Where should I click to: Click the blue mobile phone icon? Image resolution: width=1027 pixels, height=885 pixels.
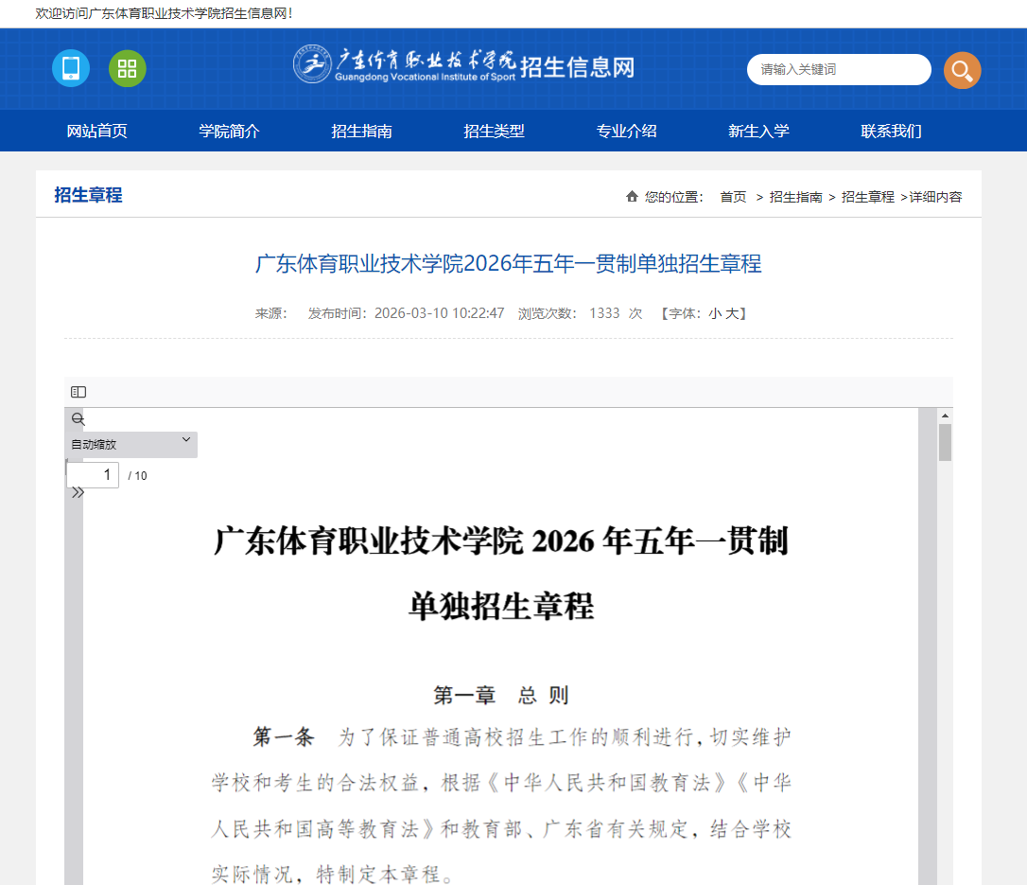pos(70,68)
